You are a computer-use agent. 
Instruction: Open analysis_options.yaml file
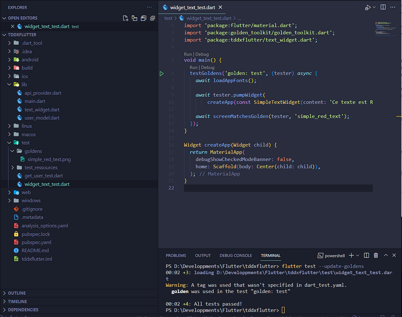pos(79,226)
